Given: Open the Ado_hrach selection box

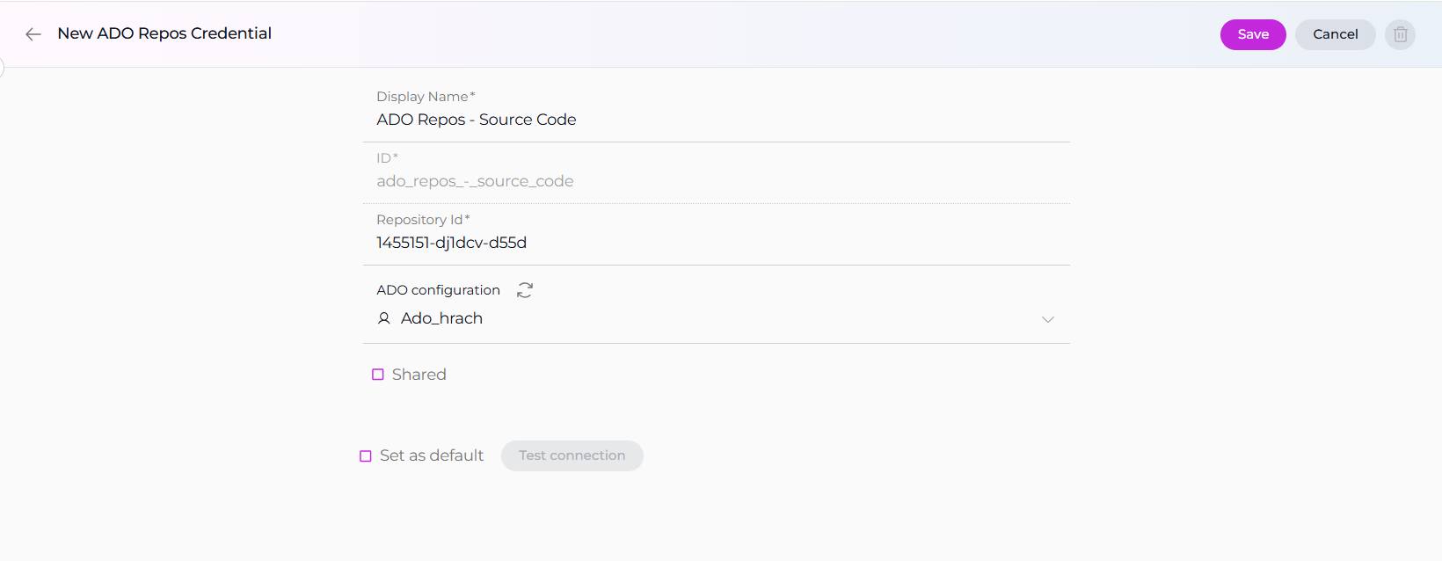Looking at the screenshot, I should click(703, 318).
